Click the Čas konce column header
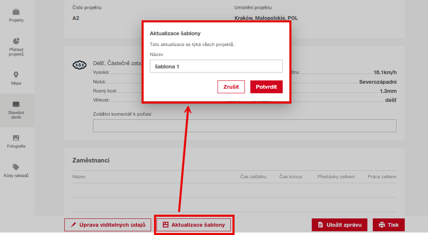The image size is (428, 235). [x=291, y=177]
